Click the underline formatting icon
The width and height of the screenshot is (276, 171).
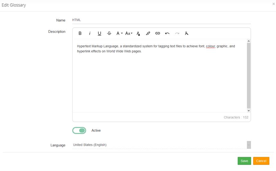[x=99, y=33]
